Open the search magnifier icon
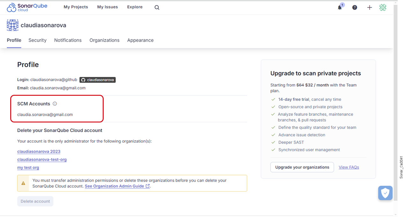Viewport: 414px width, 217px height. pyautogui.click(x=157, y=7)
